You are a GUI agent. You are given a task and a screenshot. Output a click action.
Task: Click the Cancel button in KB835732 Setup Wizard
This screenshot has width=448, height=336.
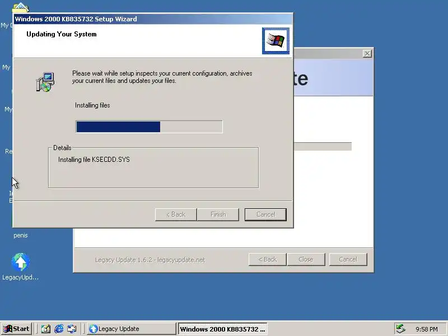(265, 214)
